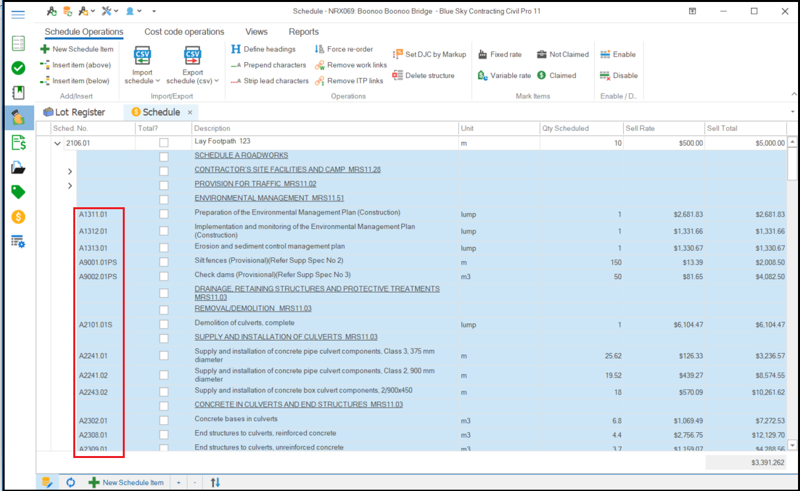Click Define headings
800x491 pixels.
[263, 49]
